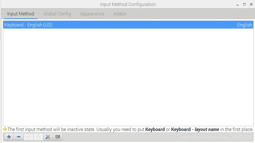
Task: Switch to the Input Method tab
Action: tap(21, 14)
